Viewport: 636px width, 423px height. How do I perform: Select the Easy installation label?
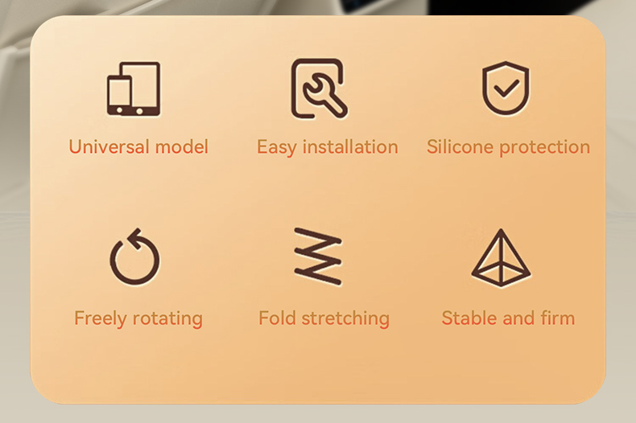click(328, 147)
